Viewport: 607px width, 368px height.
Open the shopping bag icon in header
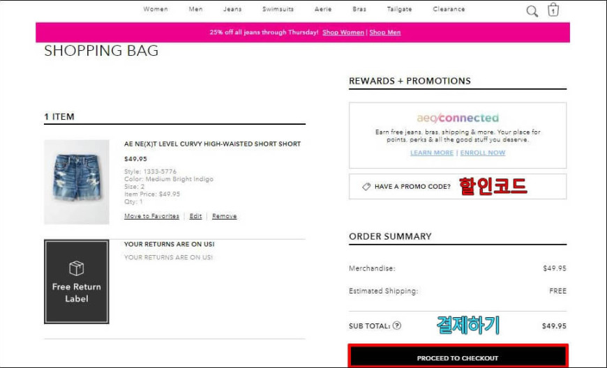pos(553,10)
